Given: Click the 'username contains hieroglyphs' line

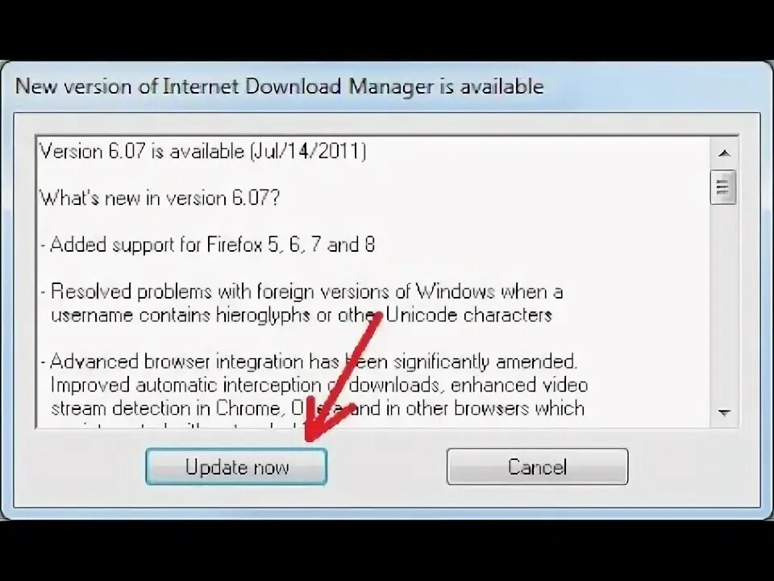Looking at the screenshot, I should [301, 316].
